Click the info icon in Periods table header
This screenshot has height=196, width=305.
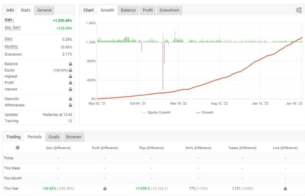tap(17, 148)
